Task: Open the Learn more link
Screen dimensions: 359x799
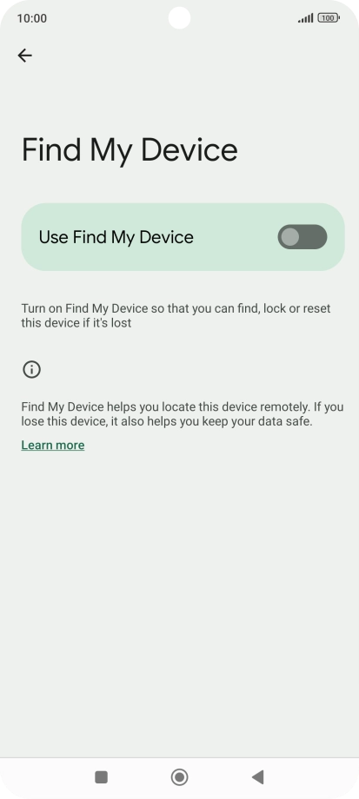Action: pos(53,446)
